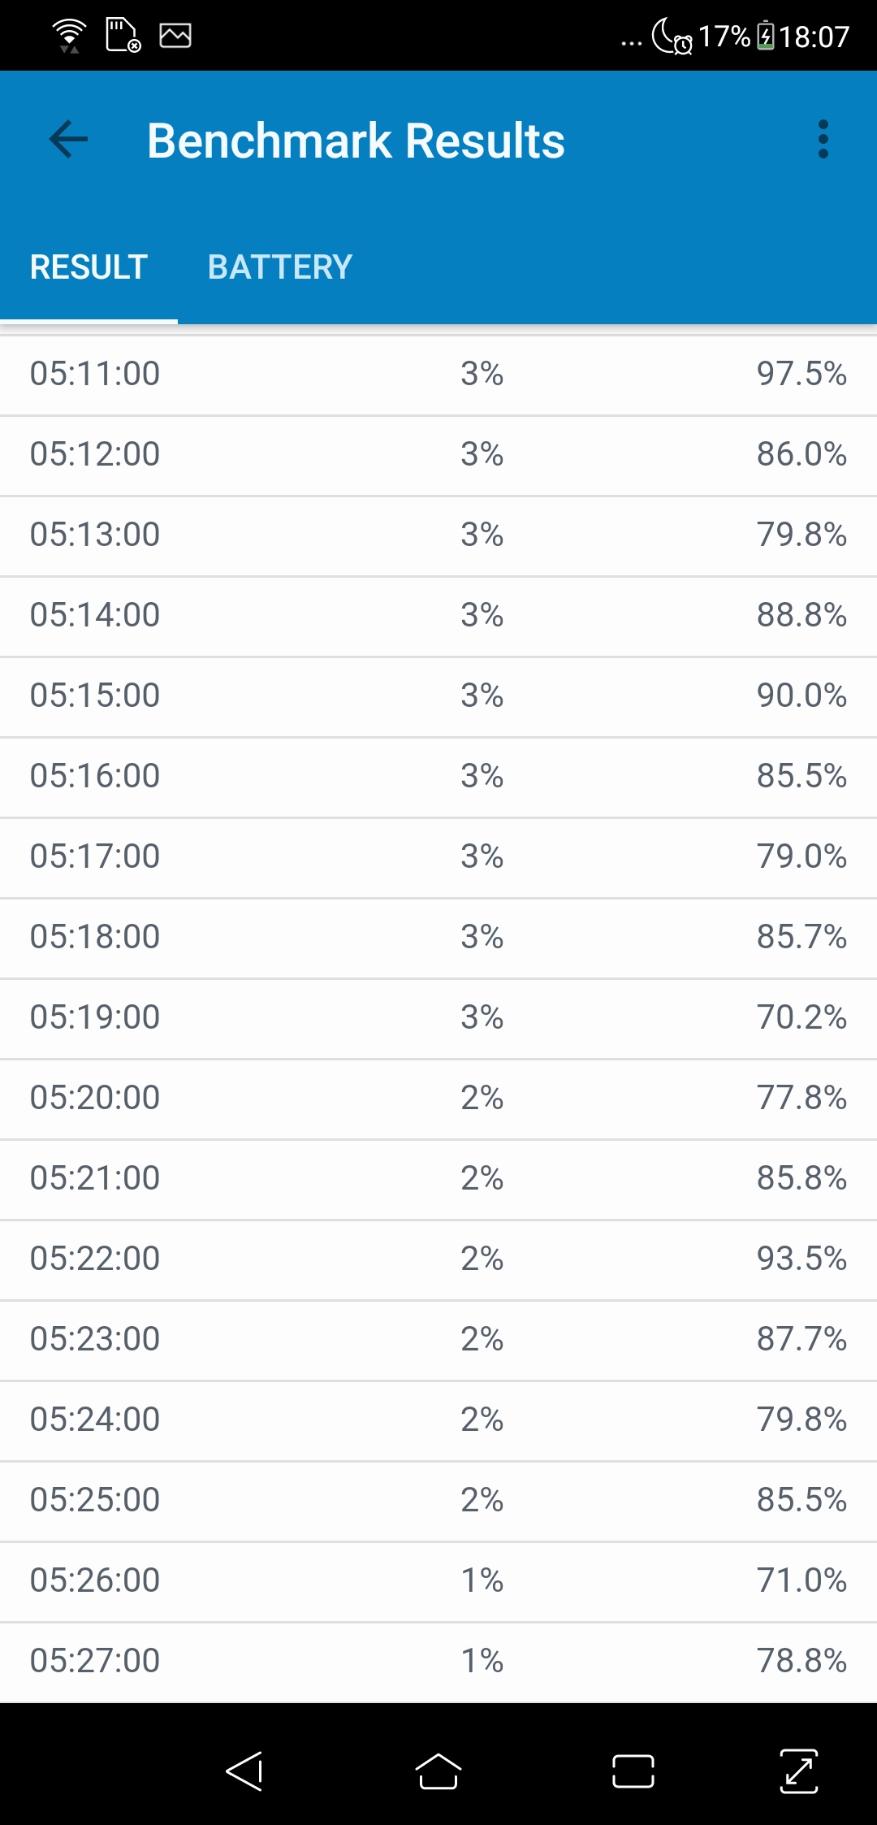This screenshot has width=877, height=1825.
Task: Select the 05:19:00 row with 70.2%
Action: coord(438,1017)
